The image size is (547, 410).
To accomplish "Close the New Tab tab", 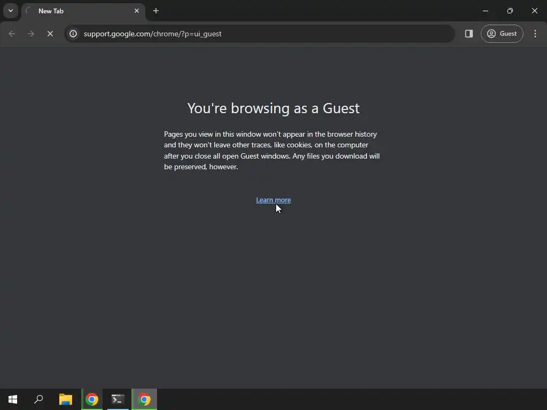I will [137, 11].
